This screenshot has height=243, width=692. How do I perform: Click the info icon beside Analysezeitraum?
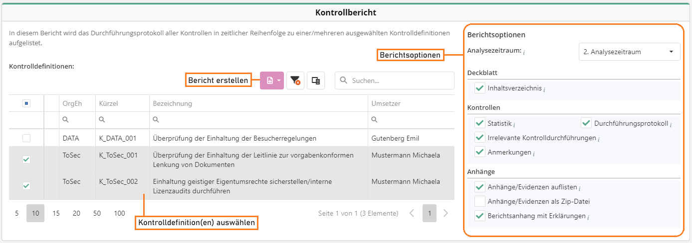point(524,52)
